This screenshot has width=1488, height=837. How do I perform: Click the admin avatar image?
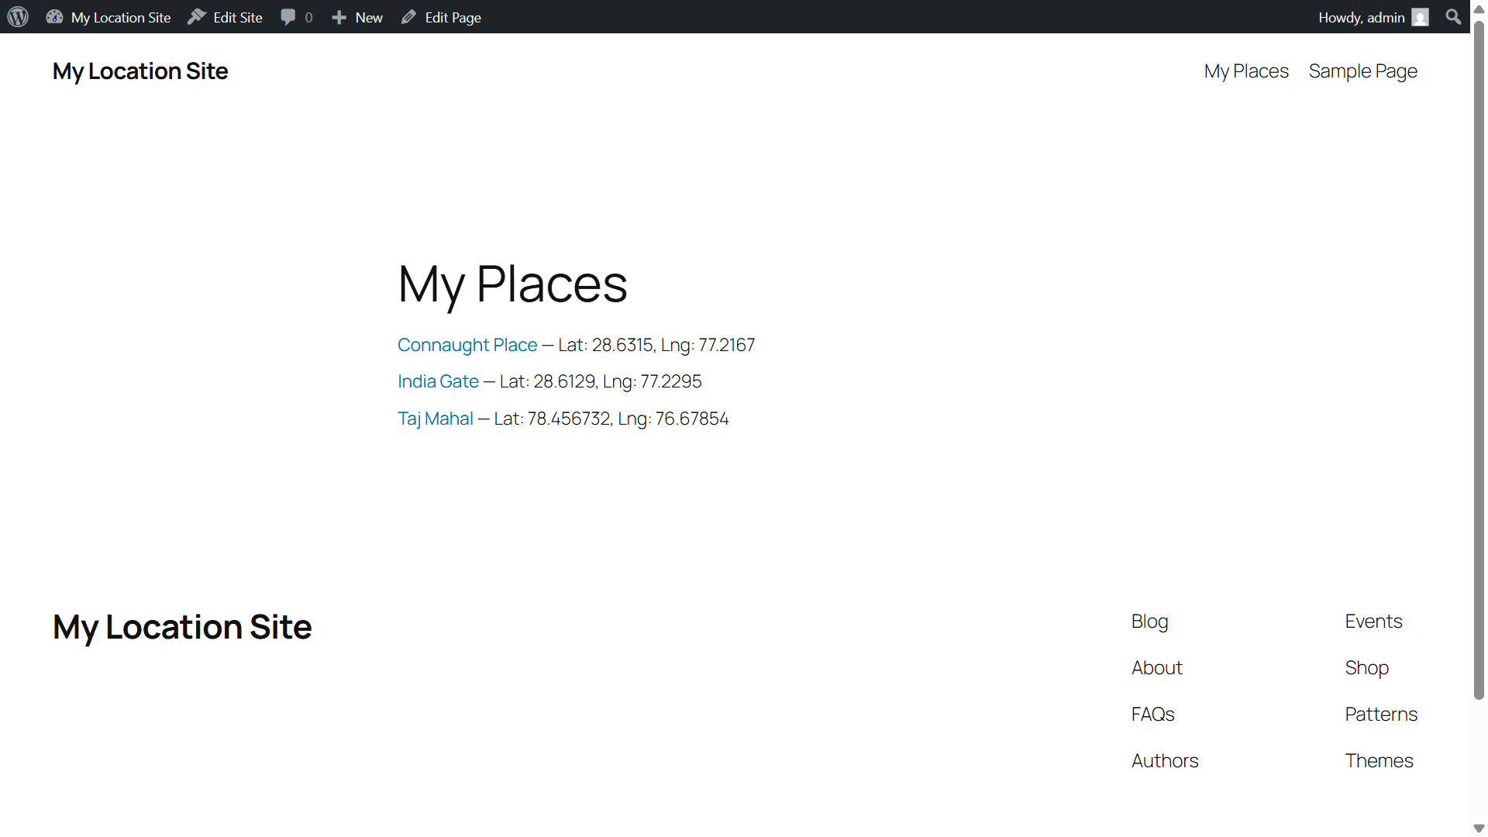(x=1420, y=17)
